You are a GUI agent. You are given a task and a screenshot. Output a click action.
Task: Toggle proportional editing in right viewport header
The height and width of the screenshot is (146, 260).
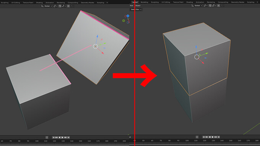[219, 6]
